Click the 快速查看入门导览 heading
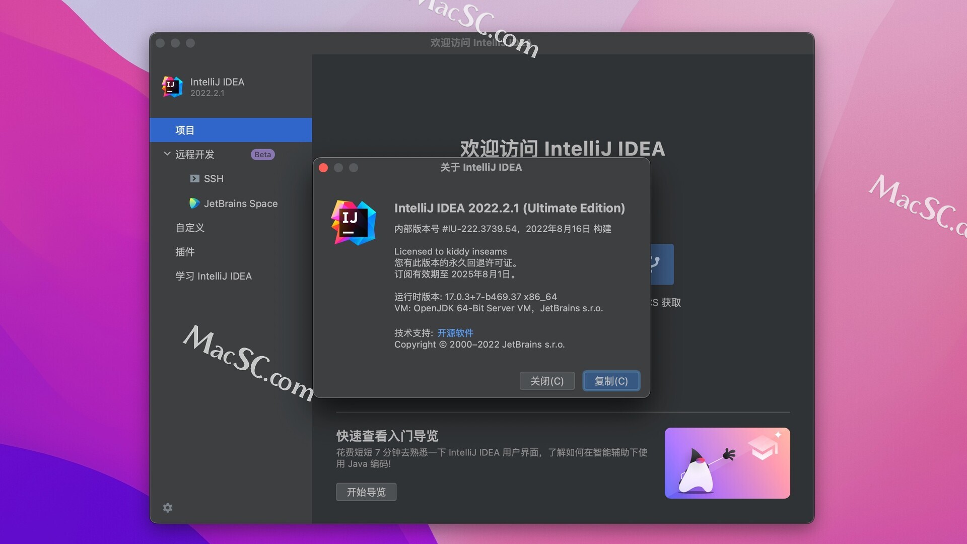 pyautogui.click(x=387, y=436)
